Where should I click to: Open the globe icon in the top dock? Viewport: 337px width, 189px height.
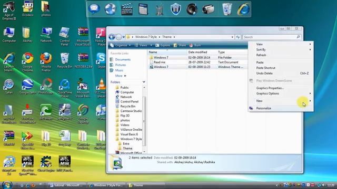111,9
